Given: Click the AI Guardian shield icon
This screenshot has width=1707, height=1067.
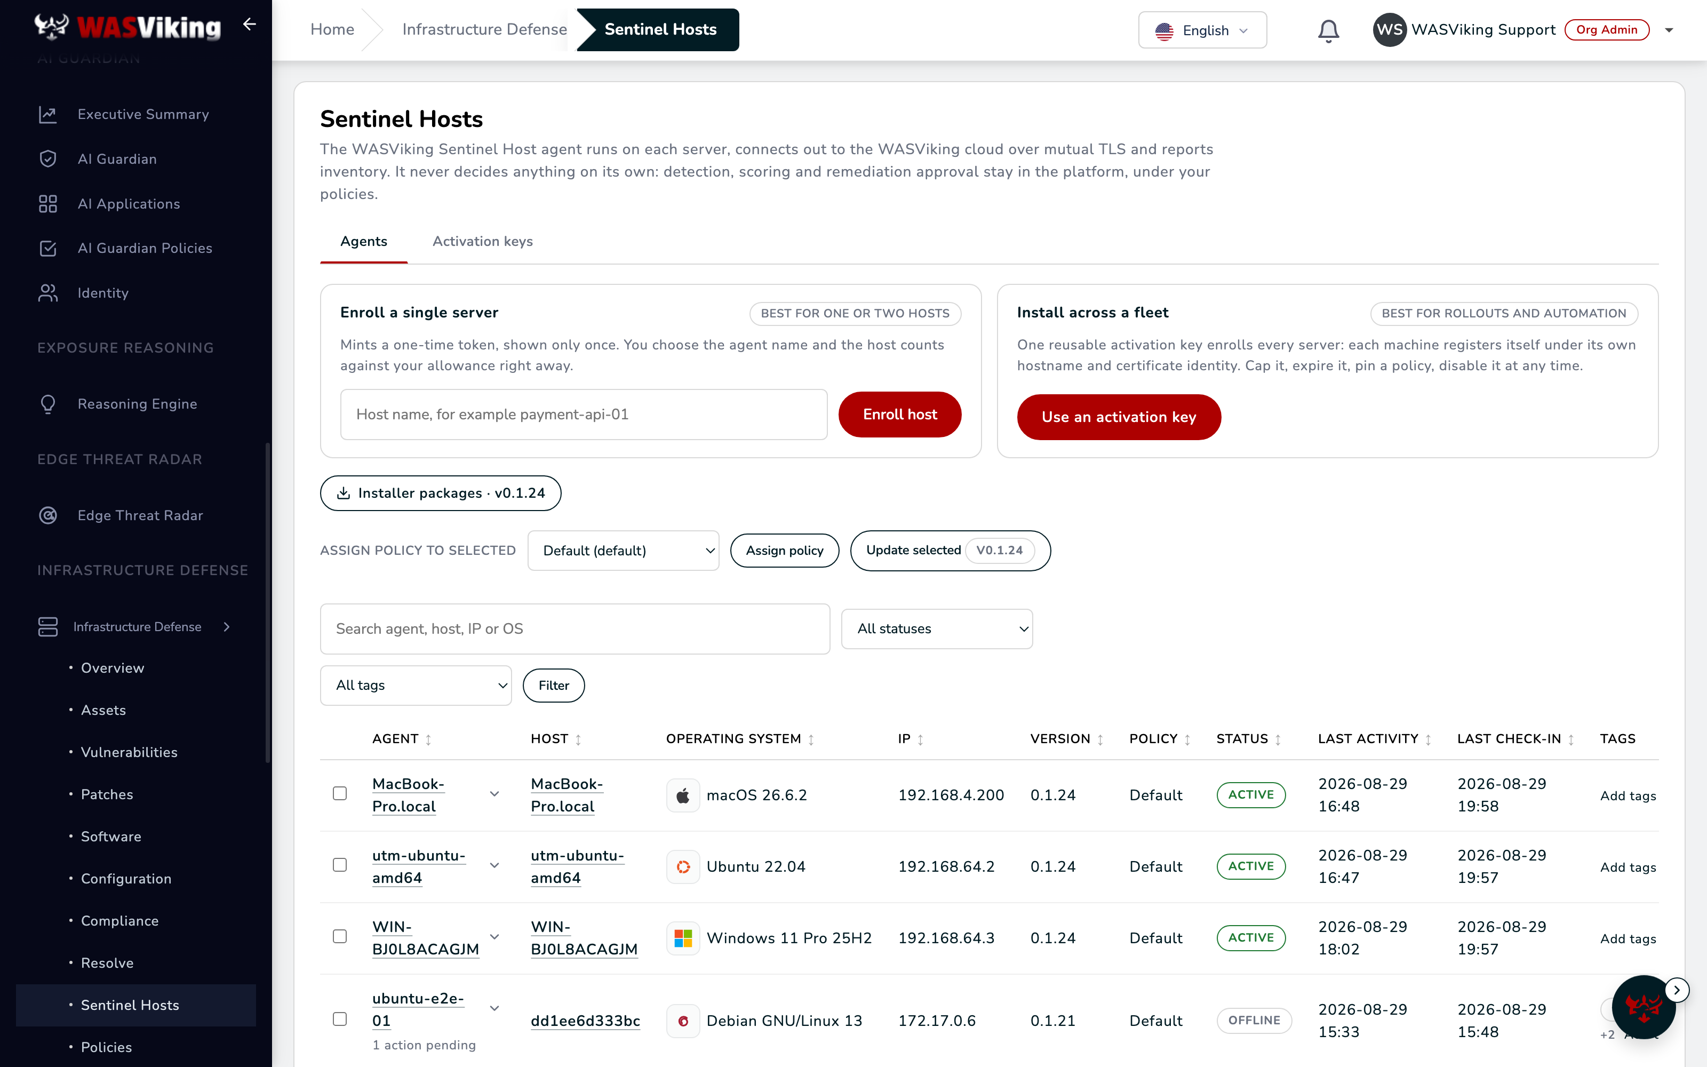Looking at the screenshot, I should coord(48,159).
